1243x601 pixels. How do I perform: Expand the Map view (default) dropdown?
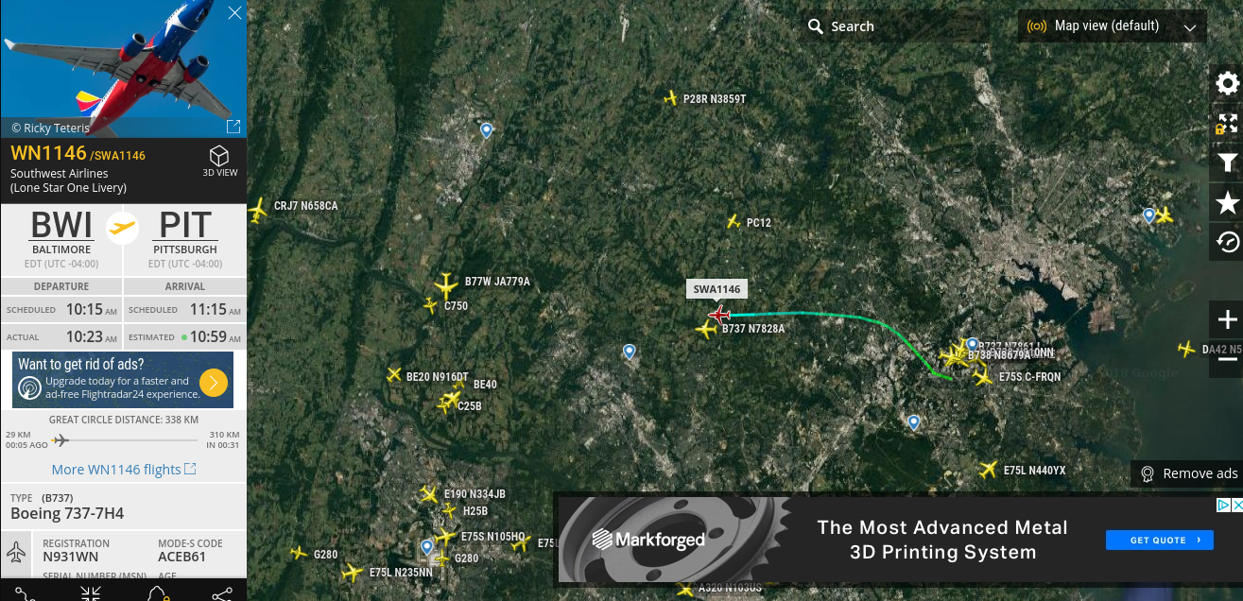[x=1113, y=26]
